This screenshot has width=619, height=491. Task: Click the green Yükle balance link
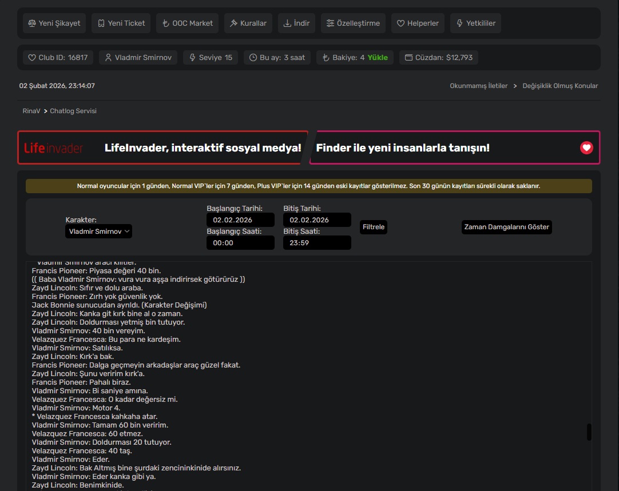[378, 58]
